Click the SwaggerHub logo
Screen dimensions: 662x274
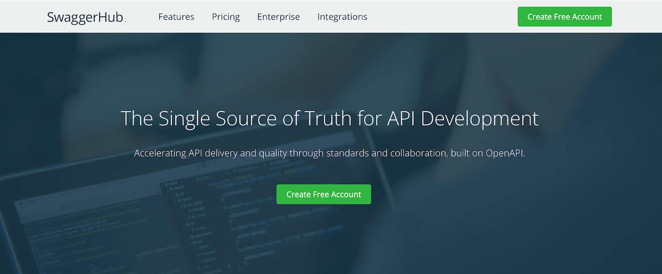tap(86, 17)
